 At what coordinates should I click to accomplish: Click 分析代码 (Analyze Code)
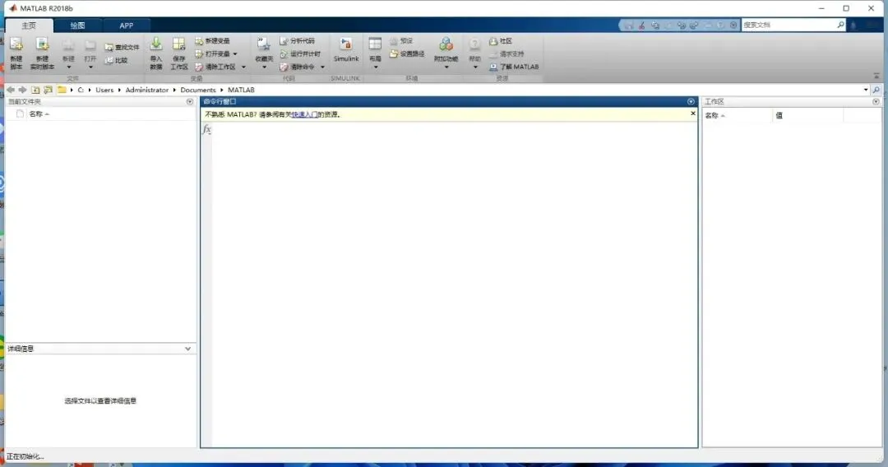[x=297, y=41]
